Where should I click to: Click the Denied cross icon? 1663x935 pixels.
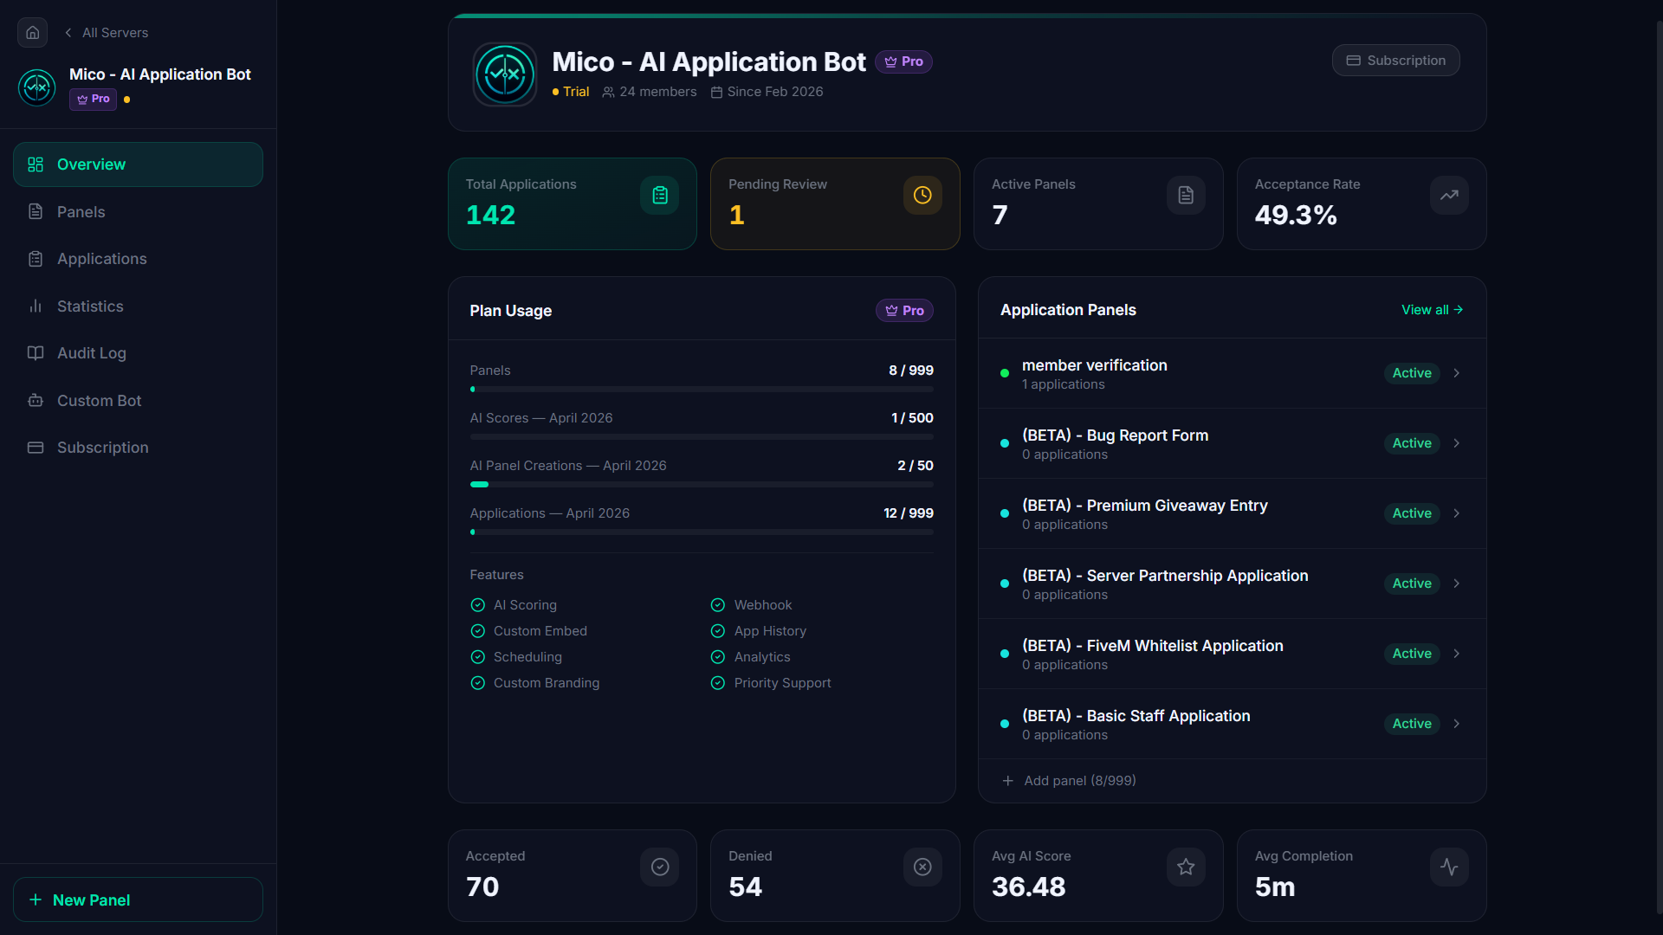pyautogui.click(x=922, y=867)
